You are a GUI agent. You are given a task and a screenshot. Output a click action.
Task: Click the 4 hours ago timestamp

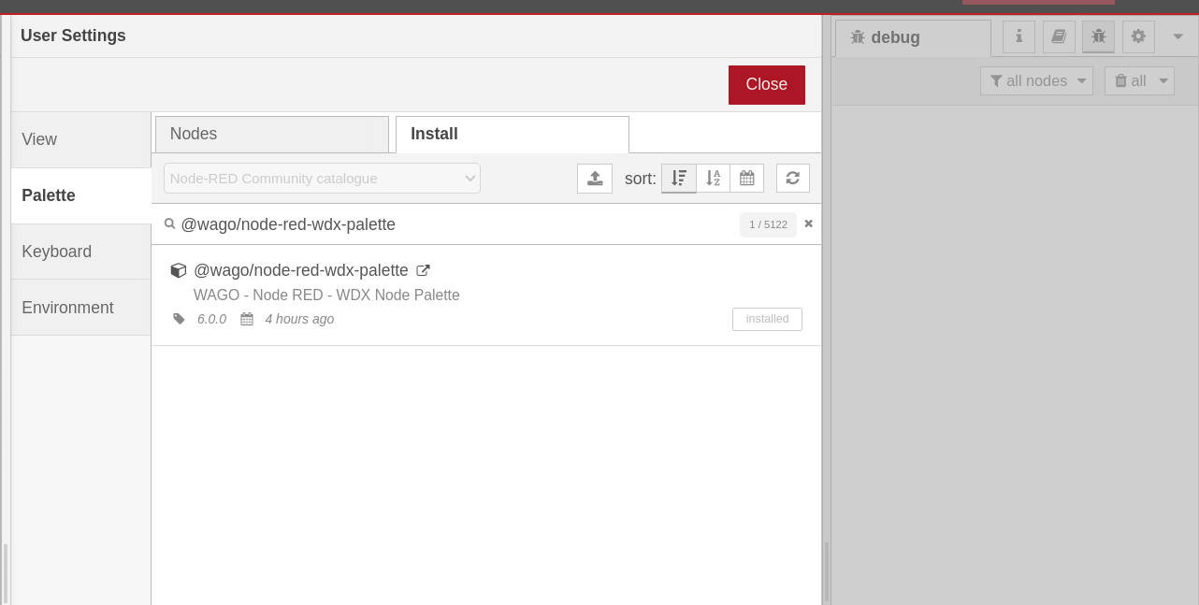click(299, 319)
